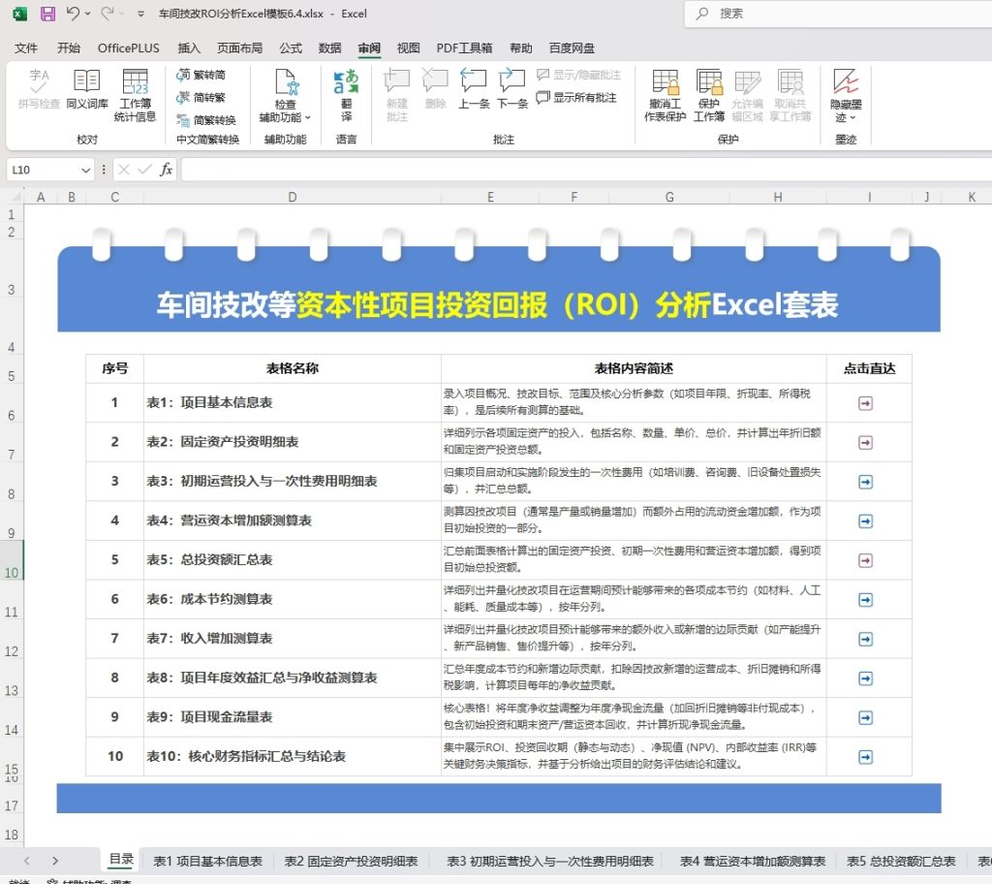Click the jump arrow beside 表10 row

pos(865,756)
